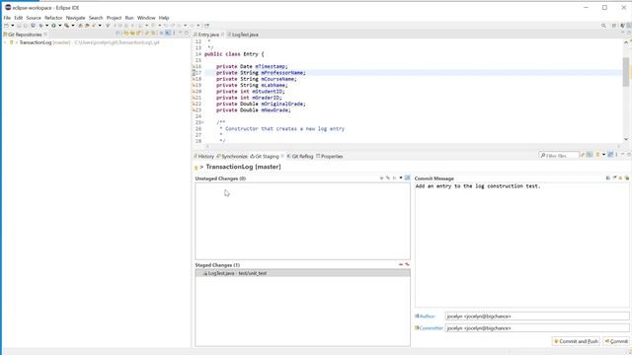
Task: Click Remove selected files from index icon
Action: tap(401, 264)
